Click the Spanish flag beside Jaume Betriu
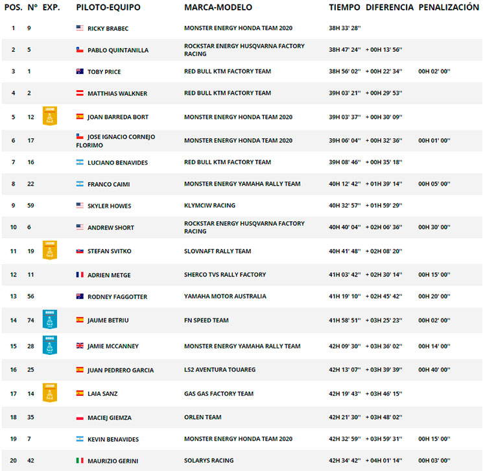Image resolution: width=483 pixels, height=471 pixels. pyautogui.click(x=80, y=320)
